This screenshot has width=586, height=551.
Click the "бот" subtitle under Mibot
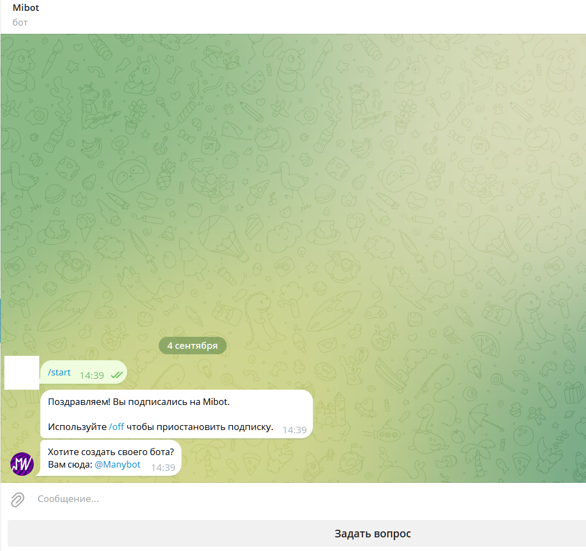[20, 22]
